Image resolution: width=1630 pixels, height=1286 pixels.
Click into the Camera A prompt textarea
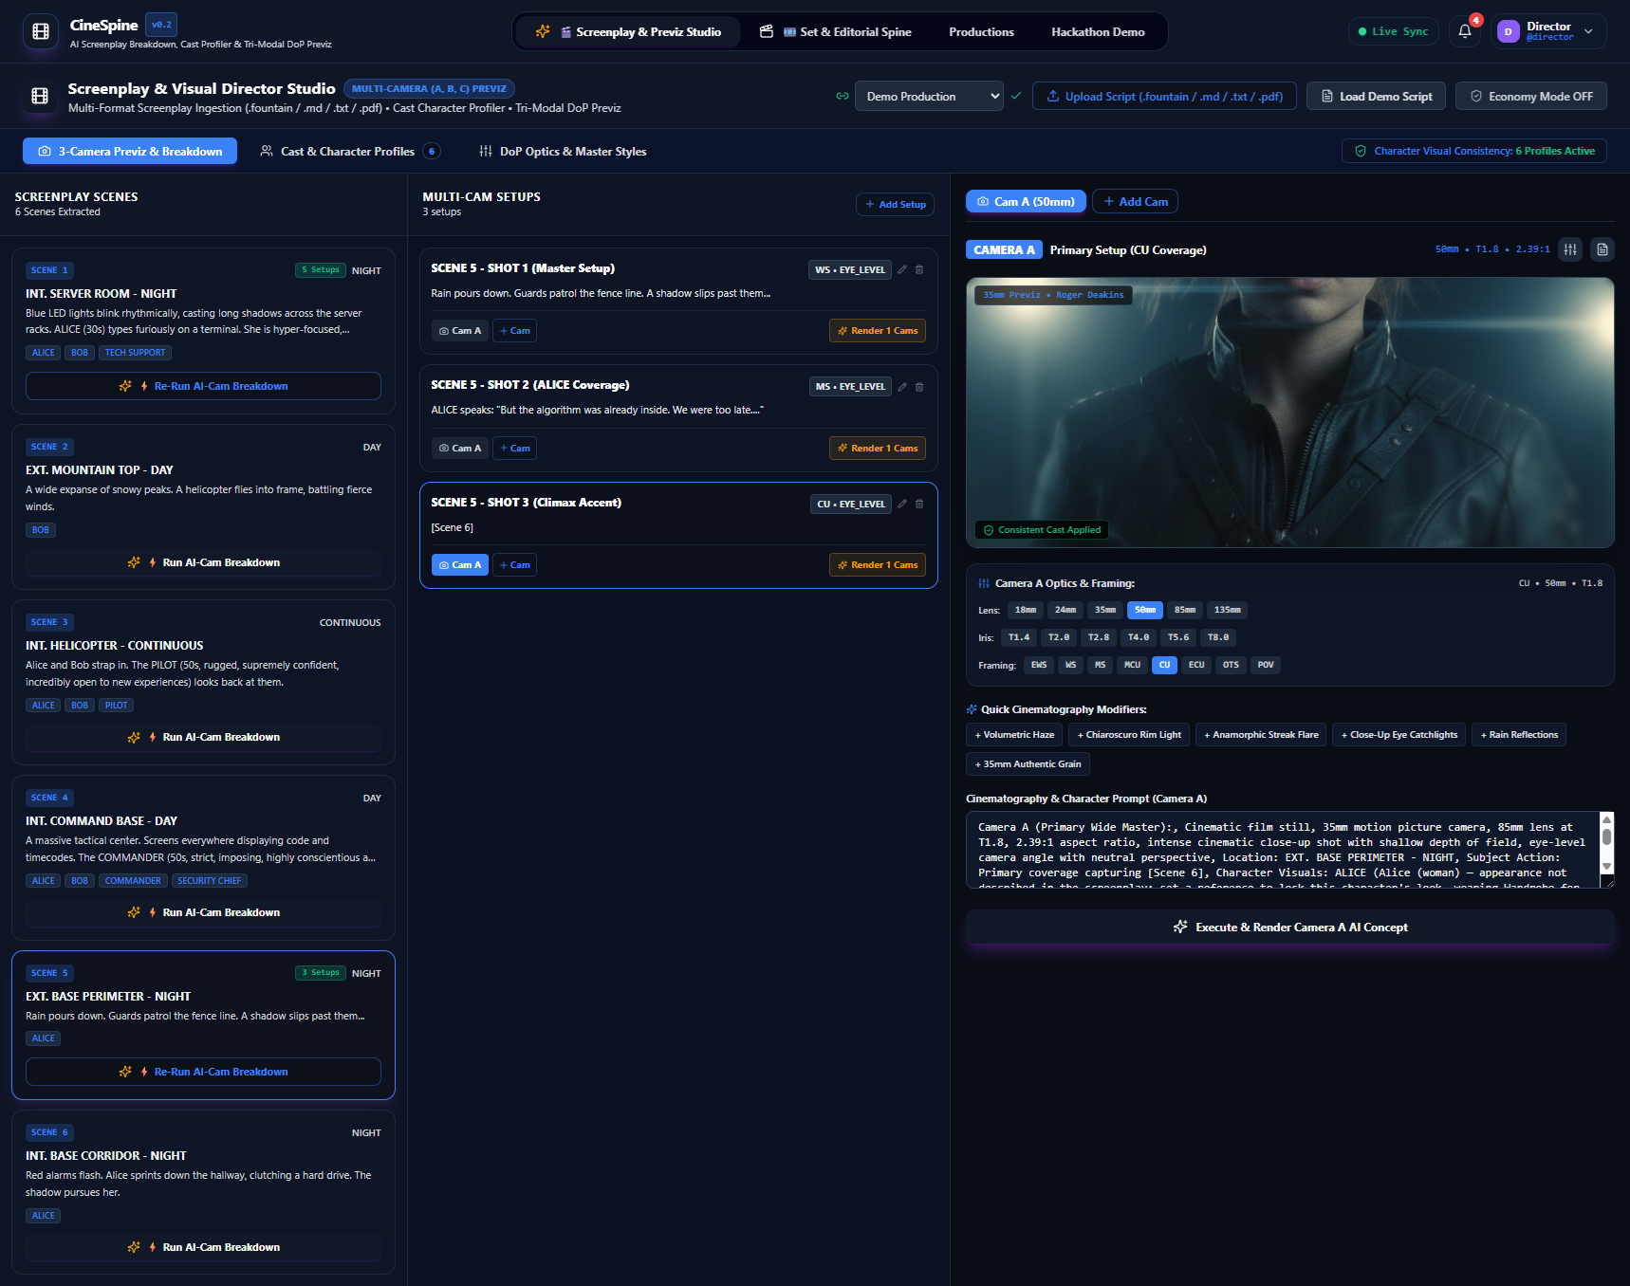pos(1283,850)
